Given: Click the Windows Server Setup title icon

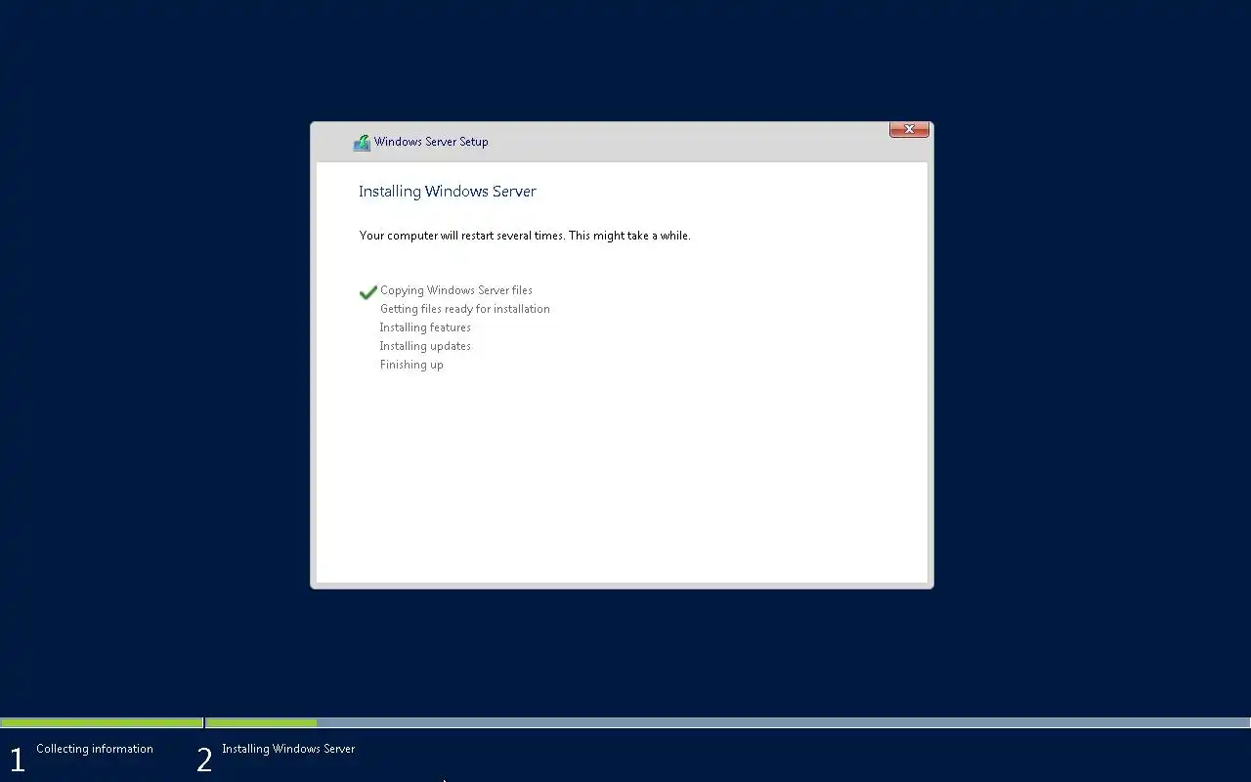Looking at the screenshot, I should 362,143.
